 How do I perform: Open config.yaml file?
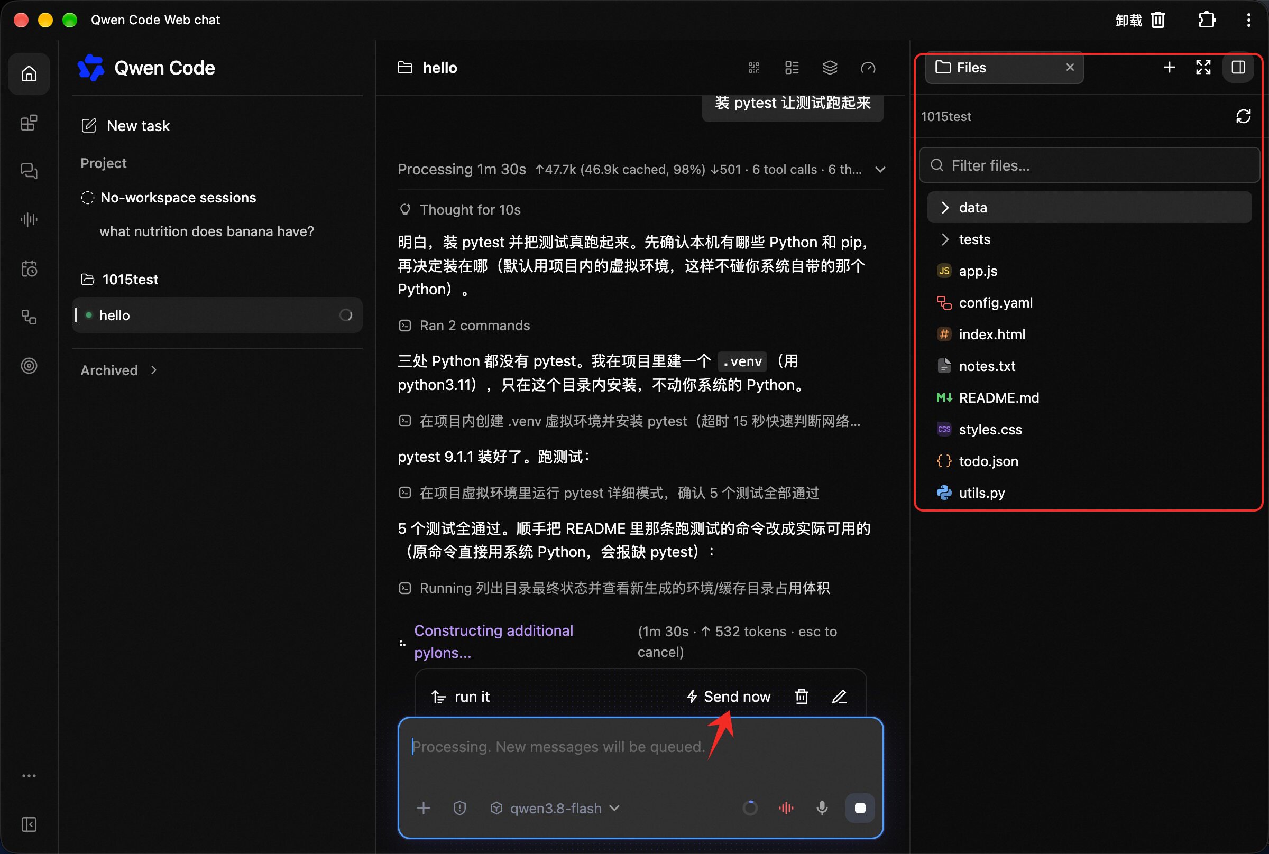point(1089,302)
